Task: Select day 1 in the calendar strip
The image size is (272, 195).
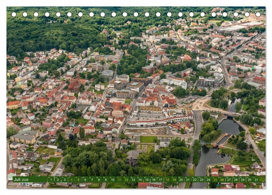Action: tap(51, 179)
